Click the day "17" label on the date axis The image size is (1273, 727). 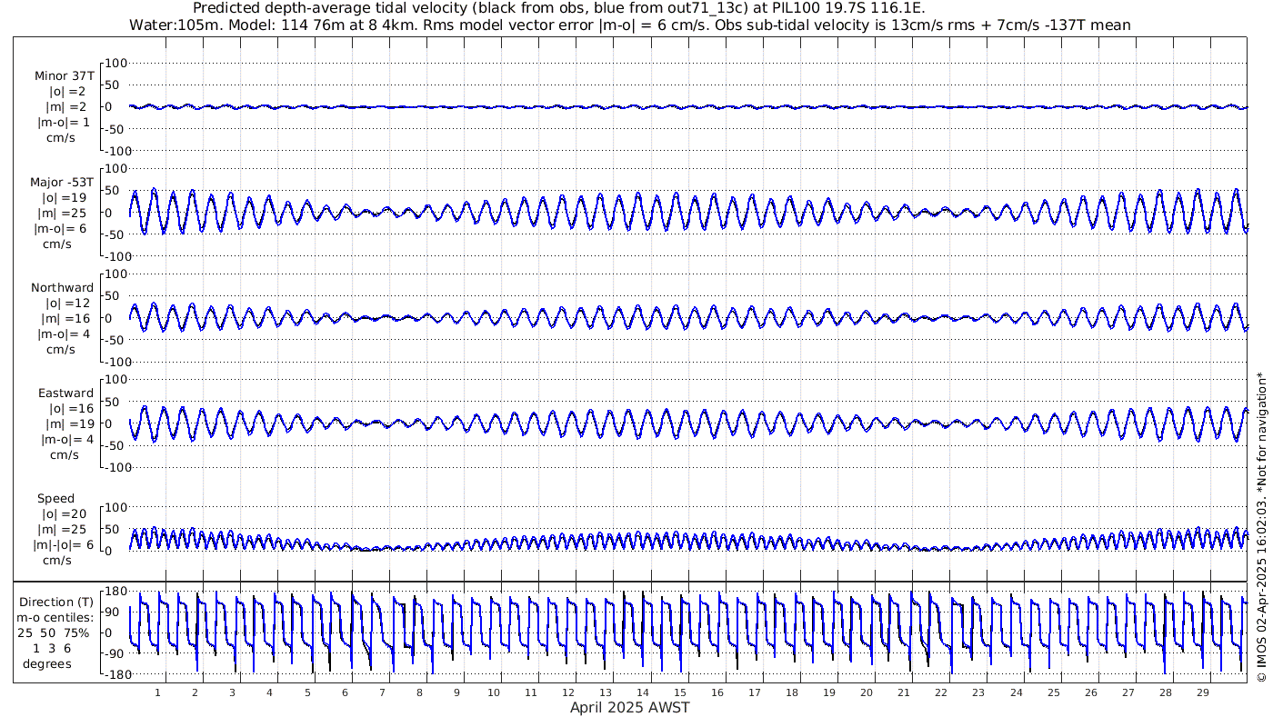[x=755, y=692]
